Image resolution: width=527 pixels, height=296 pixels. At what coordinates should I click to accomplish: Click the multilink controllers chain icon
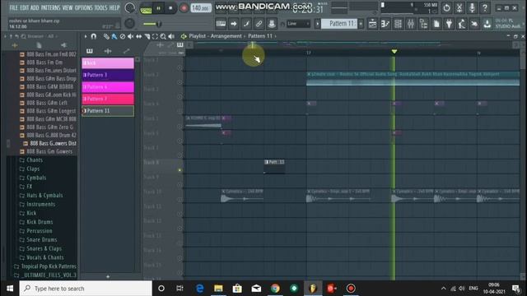(259, 24)
